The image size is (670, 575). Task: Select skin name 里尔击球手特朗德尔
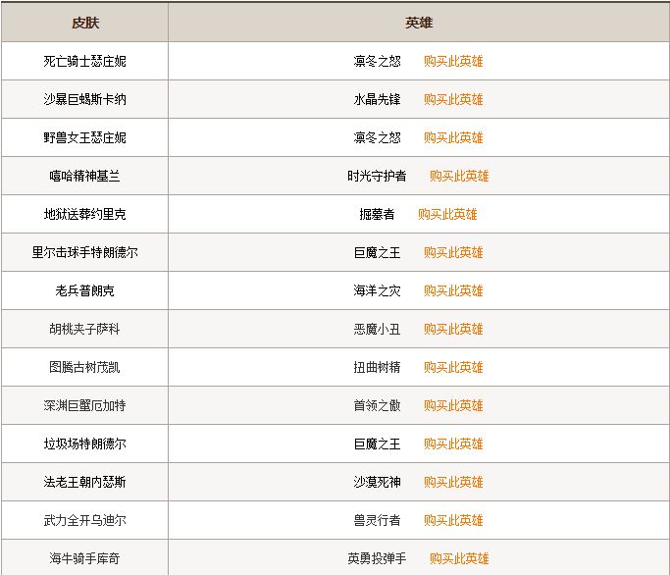point(85,252)
